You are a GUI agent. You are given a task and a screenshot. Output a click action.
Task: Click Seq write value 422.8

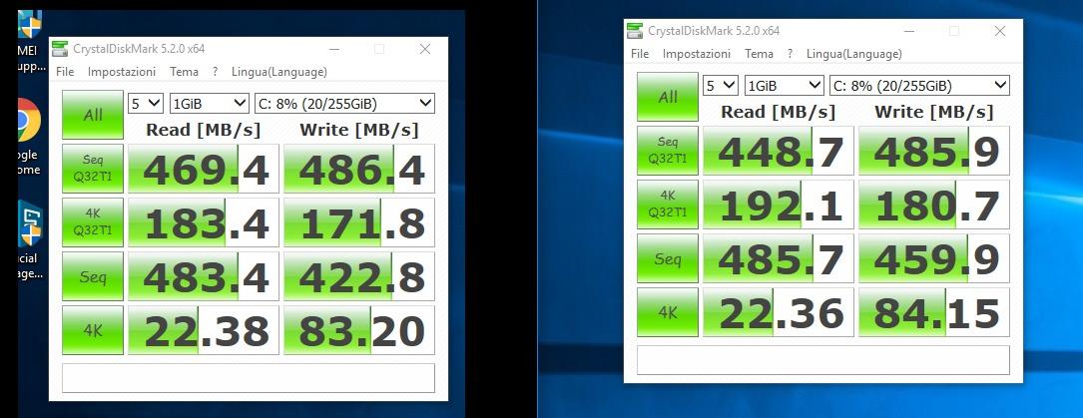[x=359, y=276]
